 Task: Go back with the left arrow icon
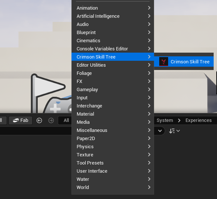39,120
